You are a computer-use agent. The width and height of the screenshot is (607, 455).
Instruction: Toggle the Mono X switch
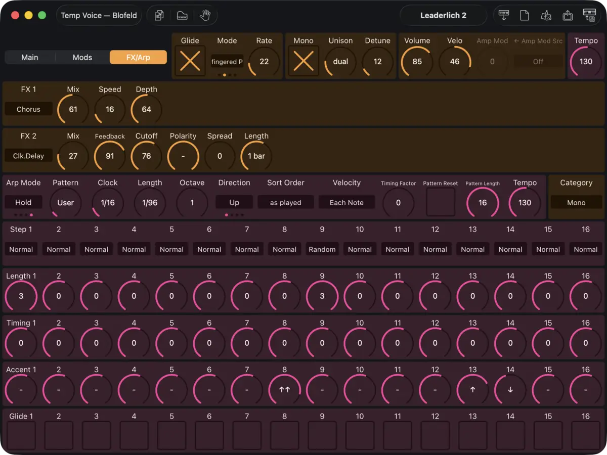[x=303, y=61]
